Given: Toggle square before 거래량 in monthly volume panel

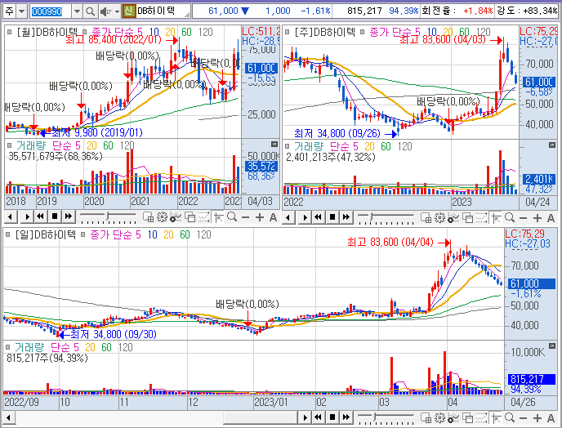Looking at the screenshot, I should 9,145.
